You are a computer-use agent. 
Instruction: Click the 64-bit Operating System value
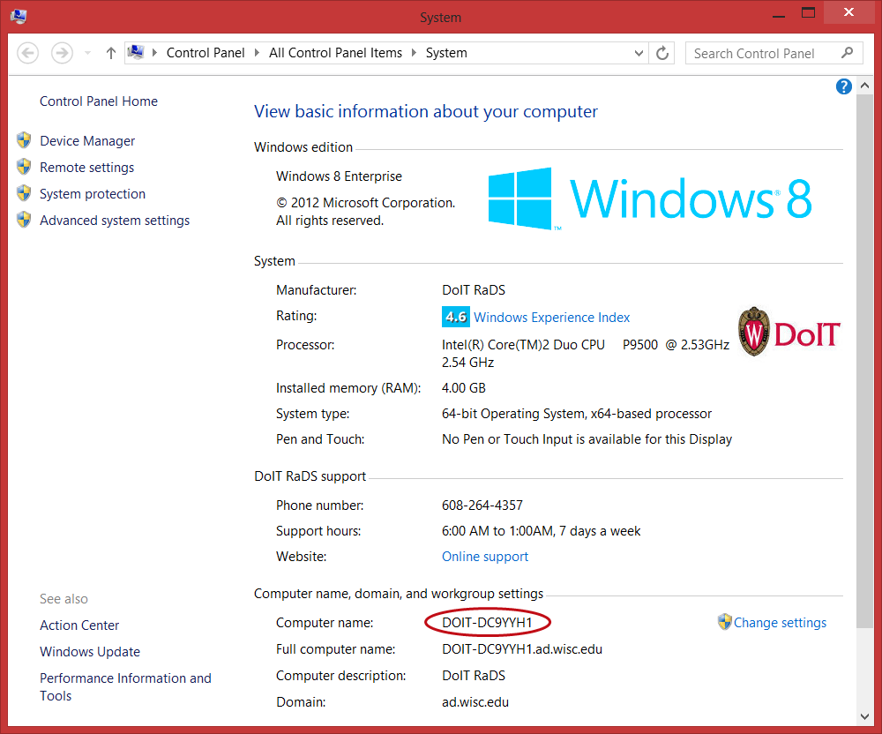tap(577, 414)
